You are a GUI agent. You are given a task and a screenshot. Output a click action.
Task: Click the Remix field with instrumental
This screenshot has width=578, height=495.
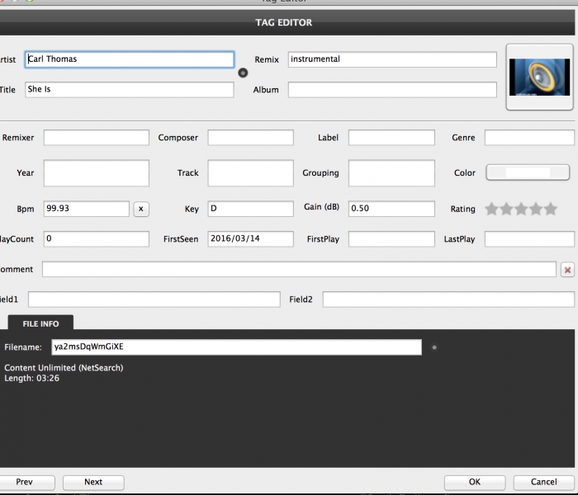click(392, 59)
